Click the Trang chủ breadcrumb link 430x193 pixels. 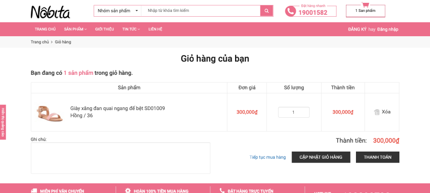(40, 42)
